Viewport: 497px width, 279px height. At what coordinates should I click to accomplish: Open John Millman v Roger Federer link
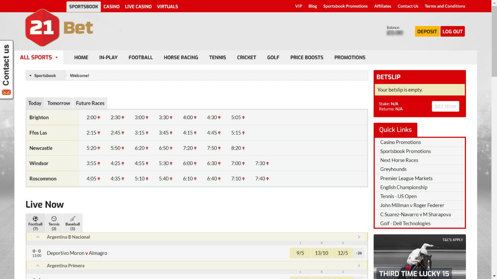412,205
